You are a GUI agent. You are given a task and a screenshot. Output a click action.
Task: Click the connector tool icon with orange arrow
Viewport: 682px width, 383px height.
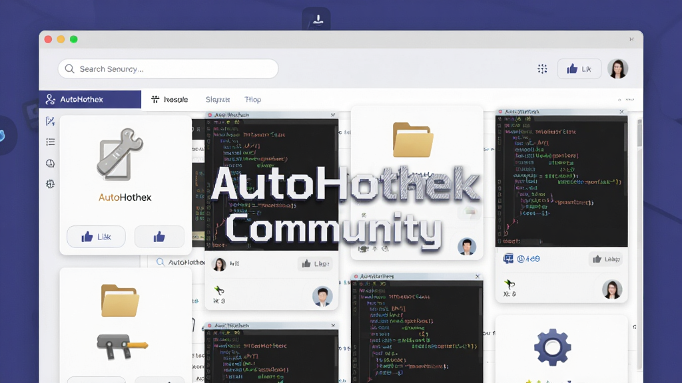coord(123,346)
